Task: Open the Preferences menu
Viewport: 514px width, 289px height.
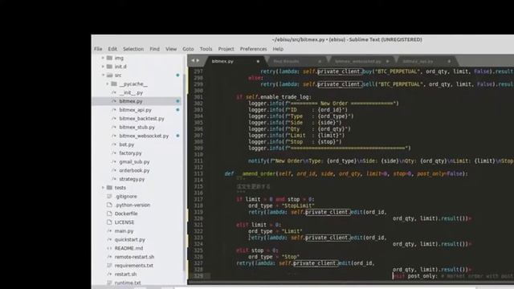Action: (254, 49)
